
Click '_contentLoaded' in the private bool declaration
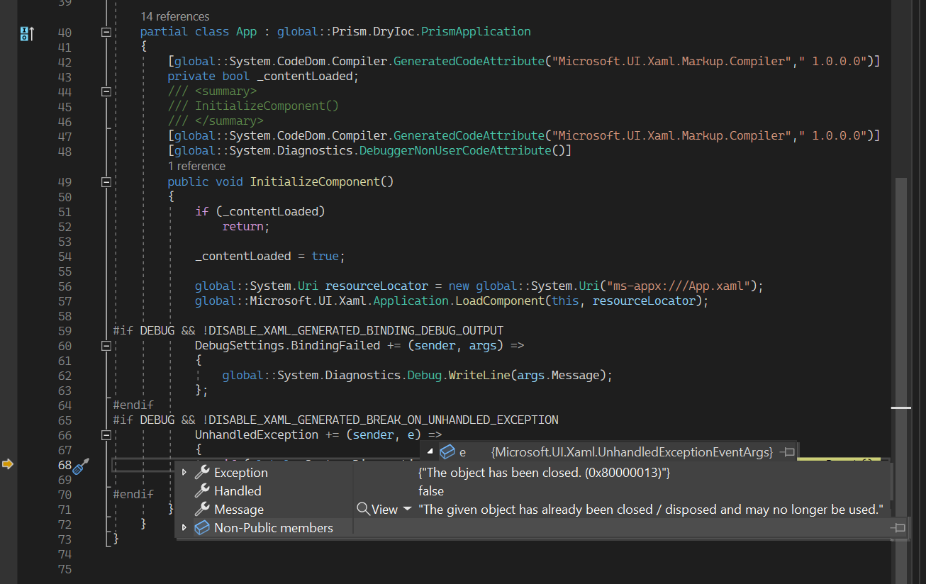tap(305, 76)
